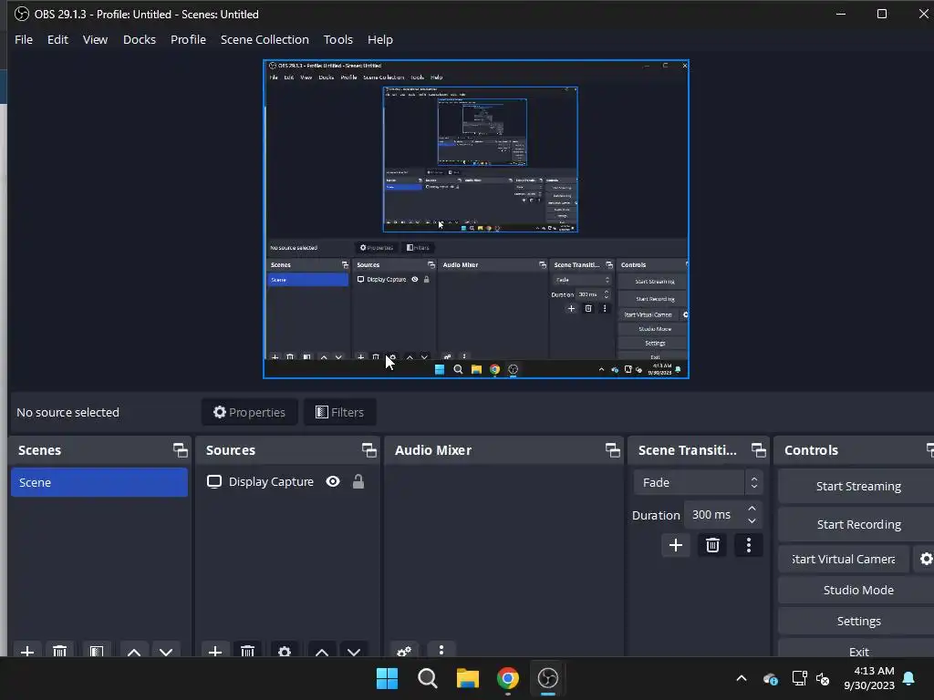Image resolution: width=934 pixels, height=700 pixels.
Task: Select Display Capture source
Action: click(x=271, y=481)
